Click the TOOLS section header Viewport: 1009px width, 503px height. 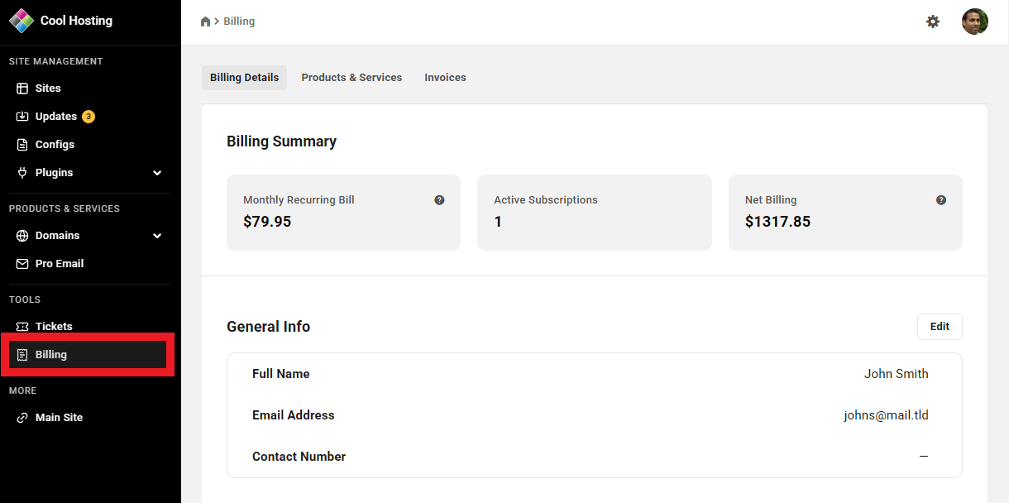[x=25, y=299]
